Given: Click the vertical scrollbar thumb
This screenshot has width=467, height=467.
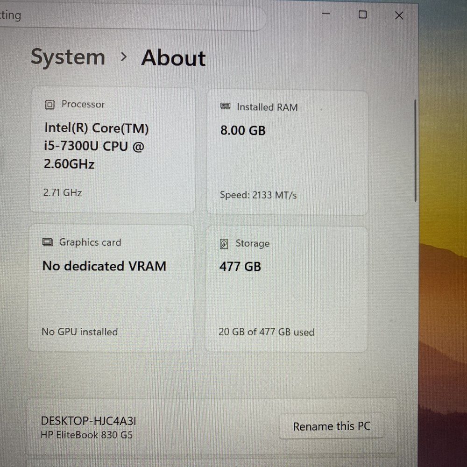Looking at the screenshot, I should click(415, 151).
